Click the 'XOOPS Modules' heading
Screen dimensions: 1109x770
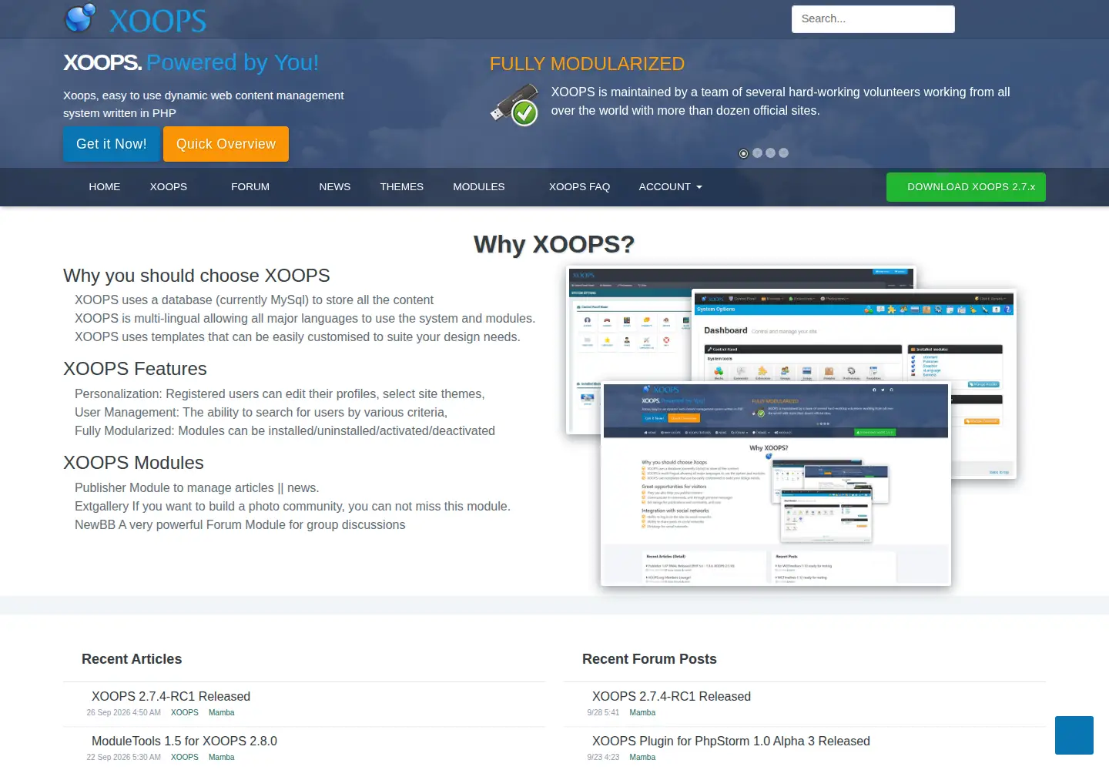pyautogui.click(x=133, y=463)
